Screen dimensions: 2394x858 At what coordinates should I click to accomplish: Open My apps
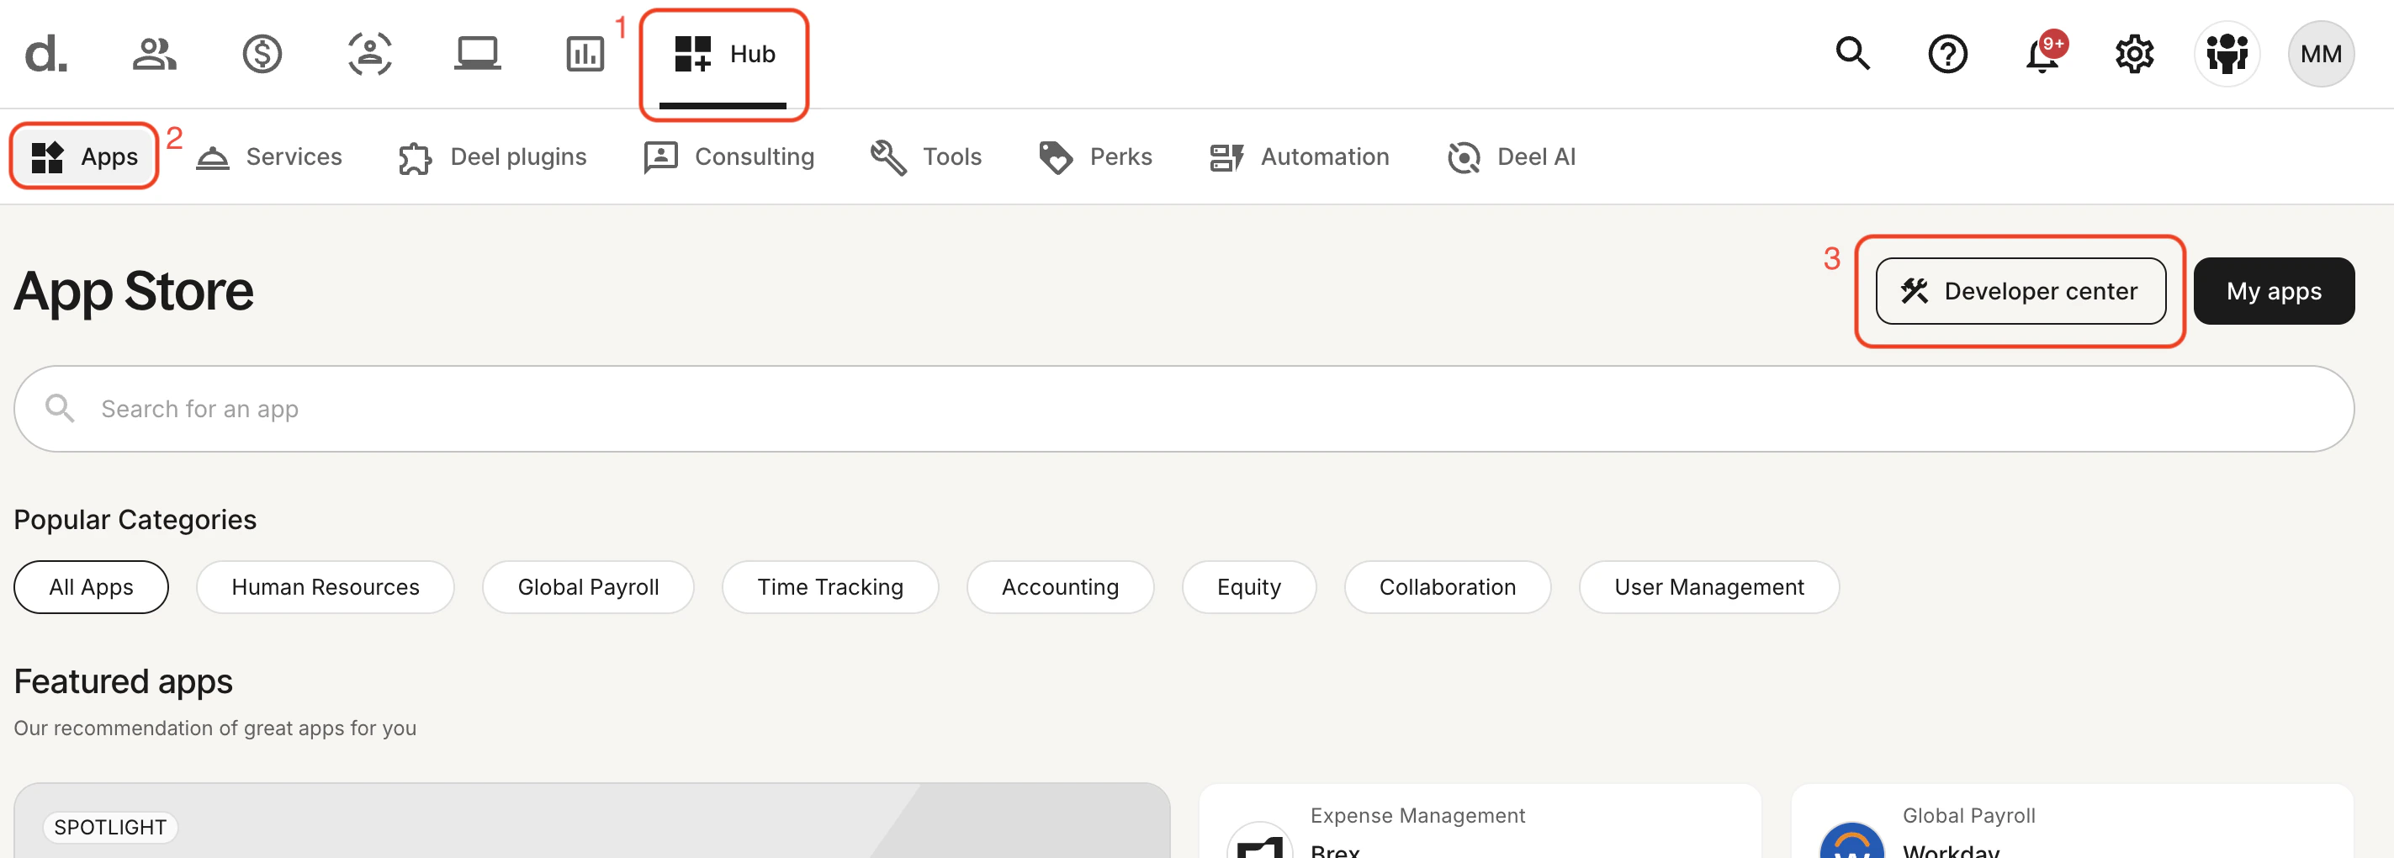2274,290
